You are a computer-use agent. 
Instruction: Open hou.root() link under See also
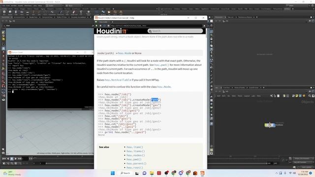pyautogui.click(x=135, y=168)
